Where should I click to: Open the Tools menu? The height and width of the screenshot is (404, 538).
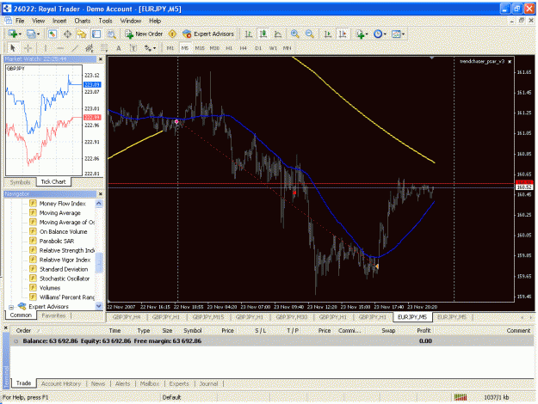[x=105, y=21]
